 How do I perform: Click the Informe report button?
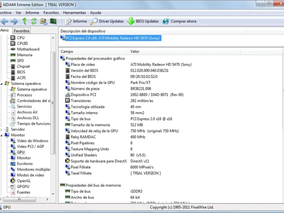click(76, 21)
